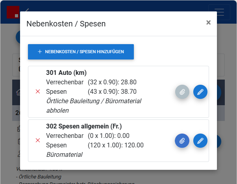This screenshot has height=184, width=237.
Task: Click the plus icon in add button
Action: (40, 52)
